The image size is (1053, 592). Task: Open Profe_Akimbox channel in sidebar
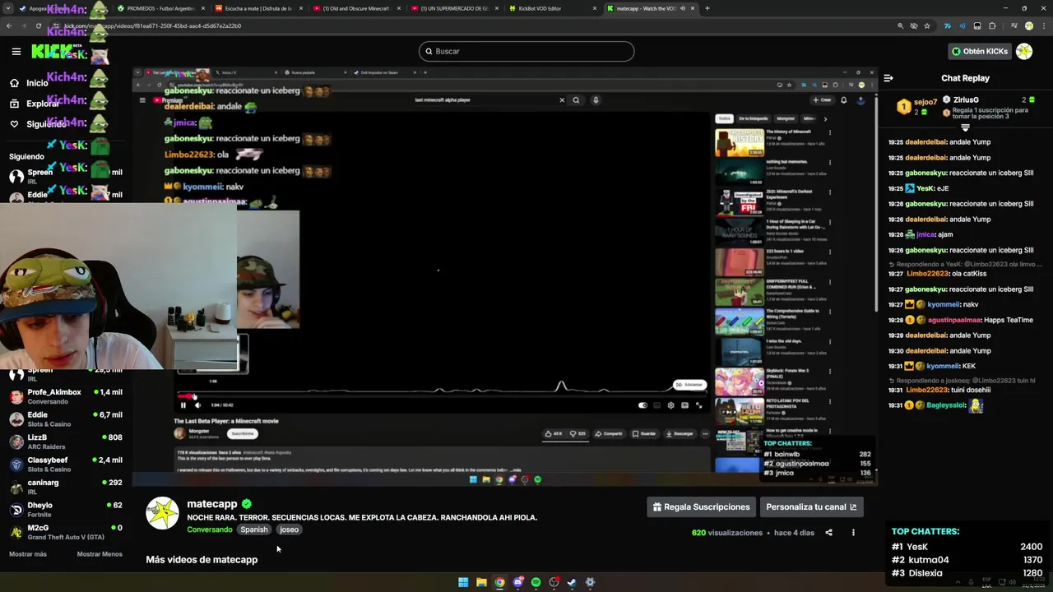tap(64, 396)
